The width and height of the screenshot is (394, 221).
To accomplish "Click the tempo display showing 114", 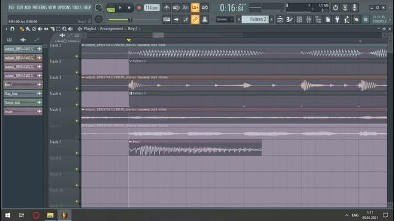I will pos(152,8).
